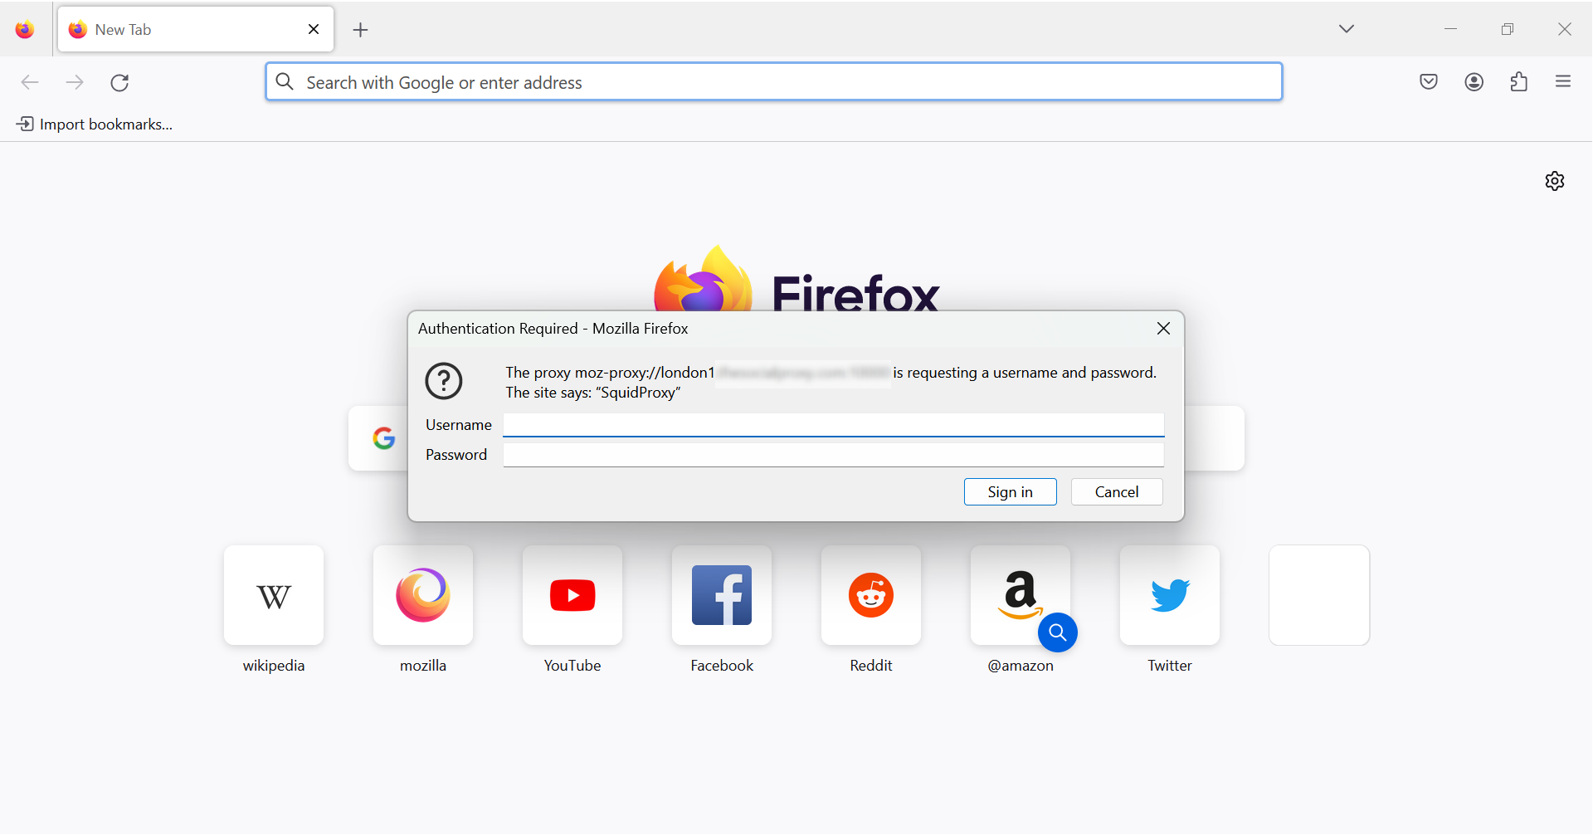Open the wikipedia shortcut tile
1593x835 pixels.
(x=274, y=595)
